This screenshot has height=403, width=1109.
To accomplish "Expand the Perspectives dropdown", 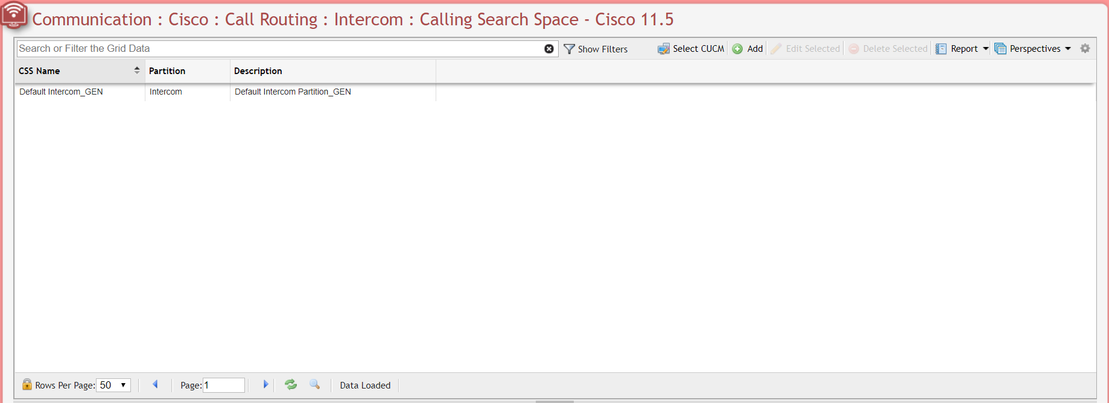I will pyautogui.click(x=1067, y=49).
